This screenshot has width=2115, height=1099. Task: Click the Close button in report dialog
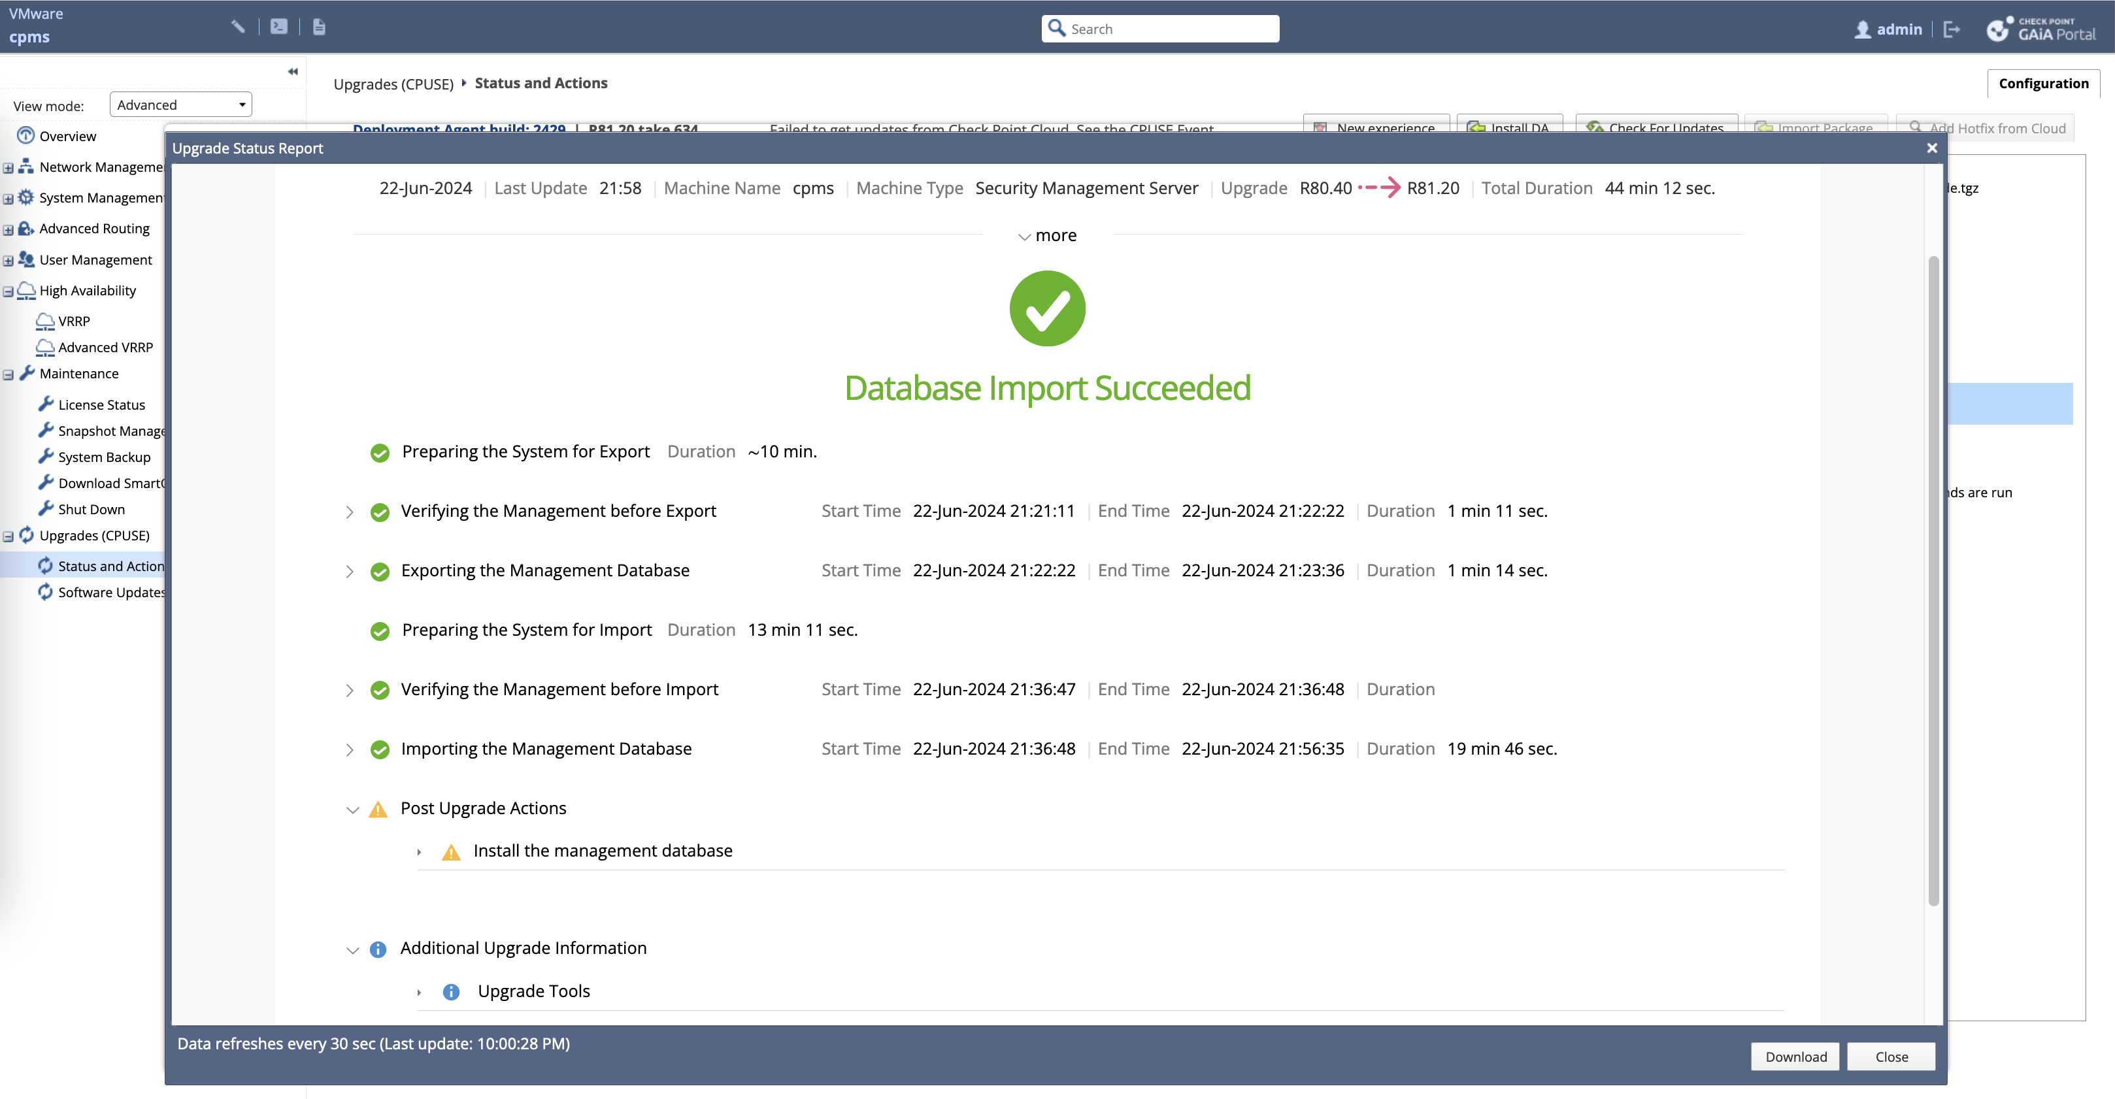[1891, 1057]
